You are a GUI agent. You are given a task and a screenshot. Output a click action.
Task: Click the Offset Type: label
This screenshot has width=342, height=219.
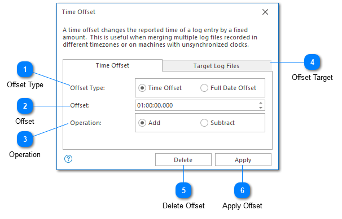click(x=87, y=88)
